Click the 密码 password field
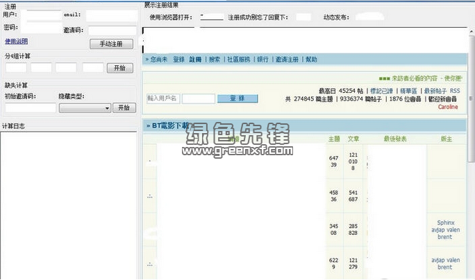 point(42,28)
